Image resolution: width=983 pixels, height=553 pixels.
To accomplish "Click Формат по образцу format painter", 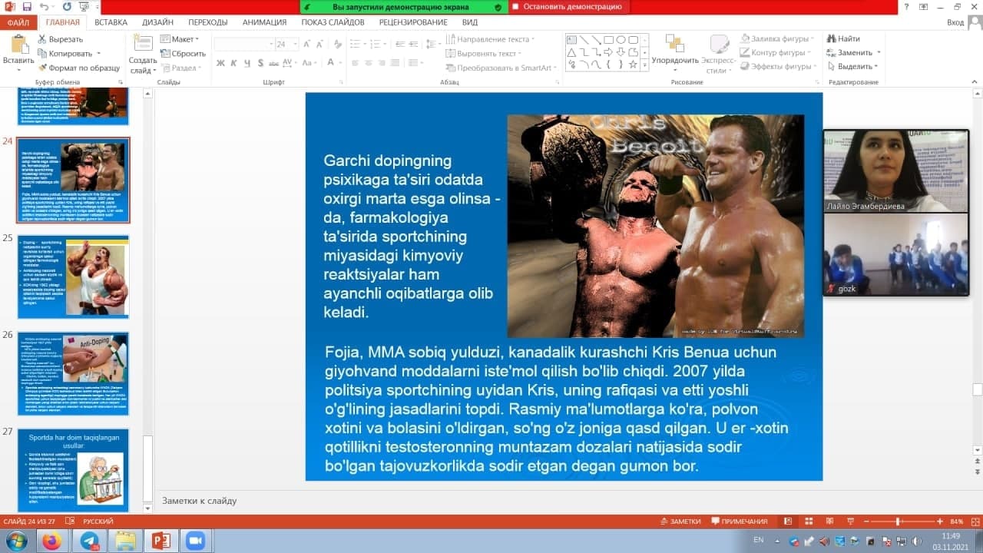I will pos(79,68).
